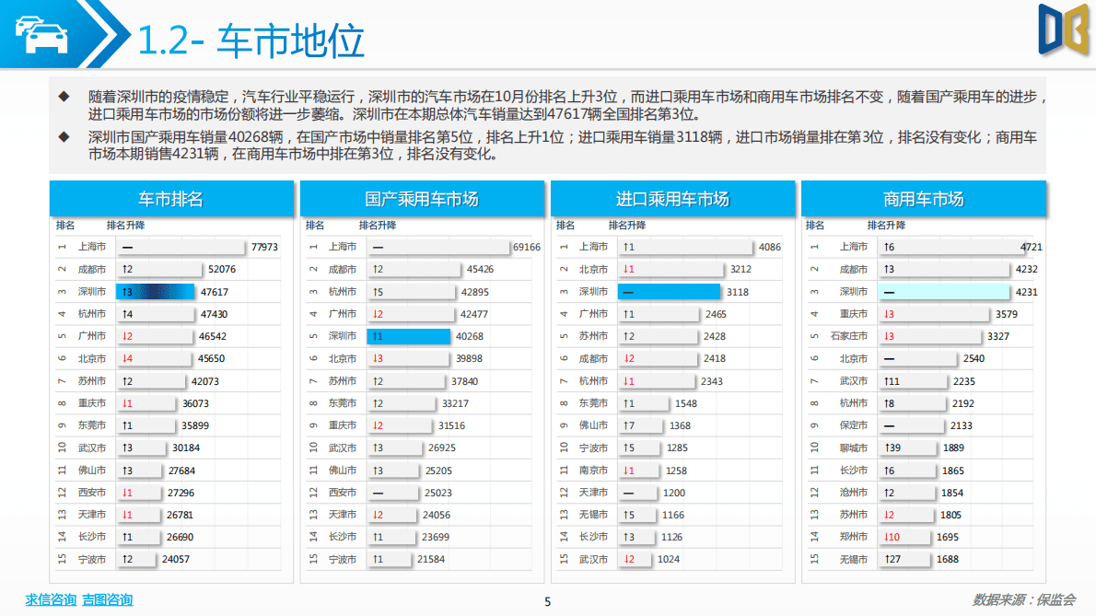
Task: Click the 商用车市场 panel title
Action: pyautogui.click(x=923, y=198)
